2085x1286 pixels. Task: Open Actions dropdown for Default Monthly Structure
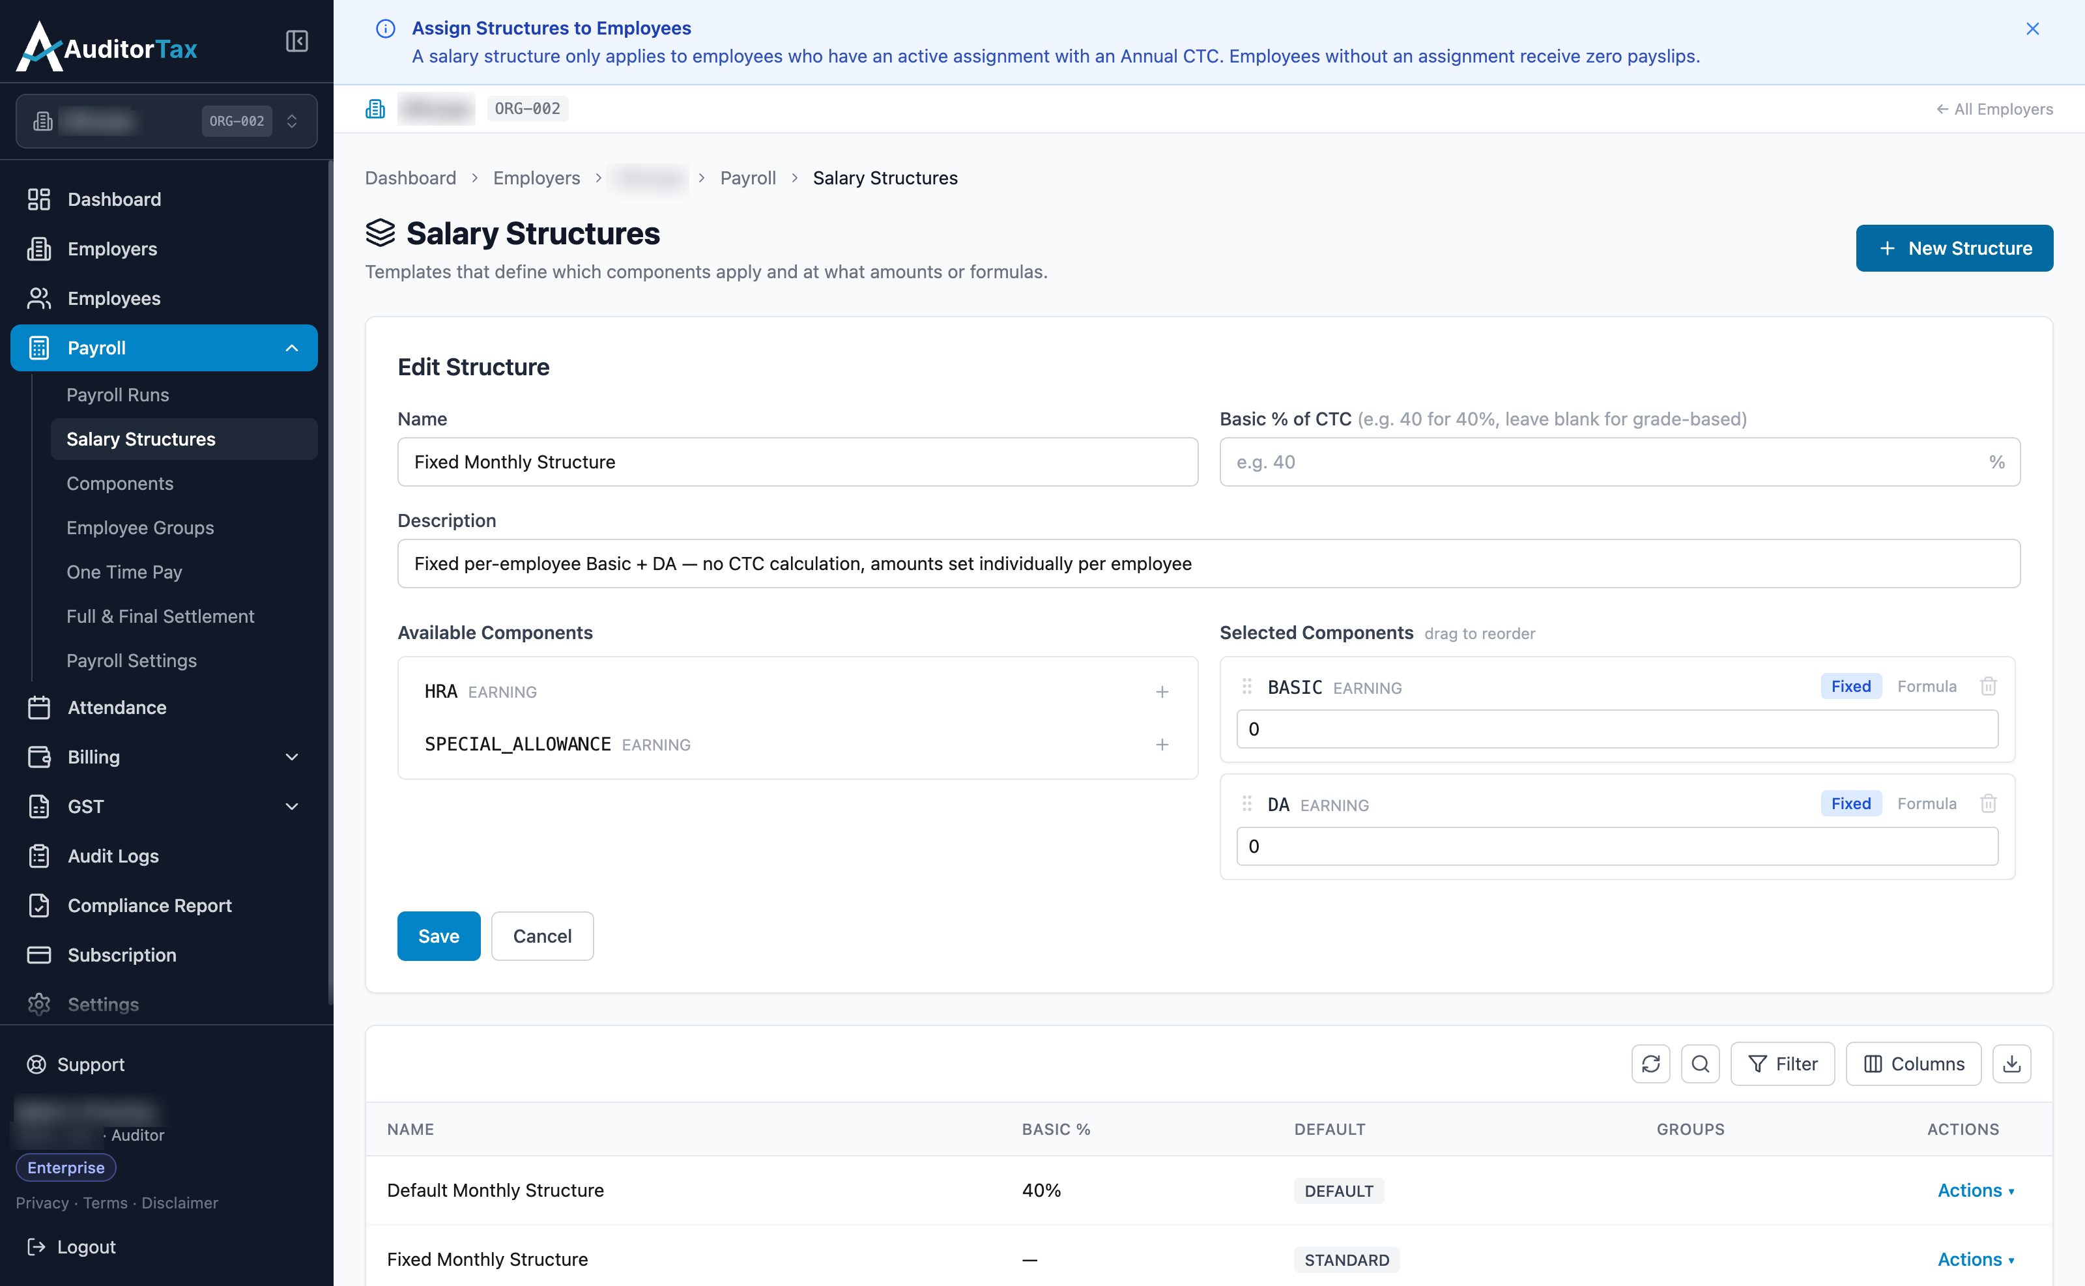pyautogui.click(x=1976, y=1191)
